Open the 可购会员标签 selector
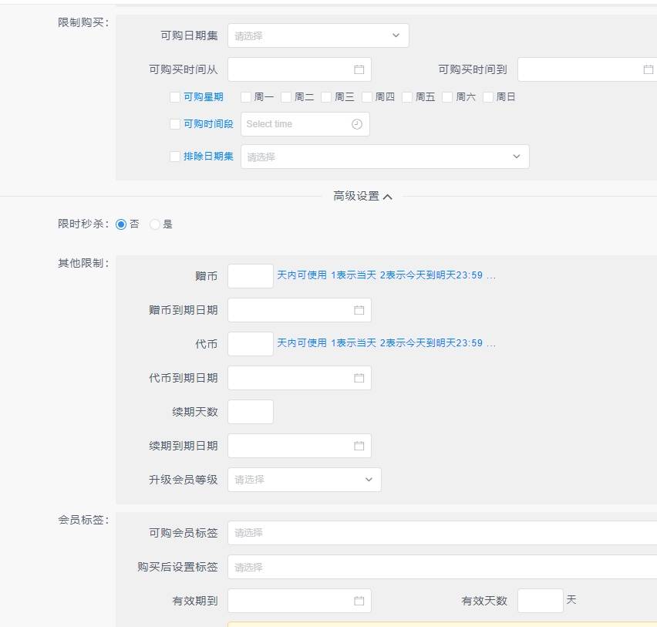657x627 pixels. point(442,533)
